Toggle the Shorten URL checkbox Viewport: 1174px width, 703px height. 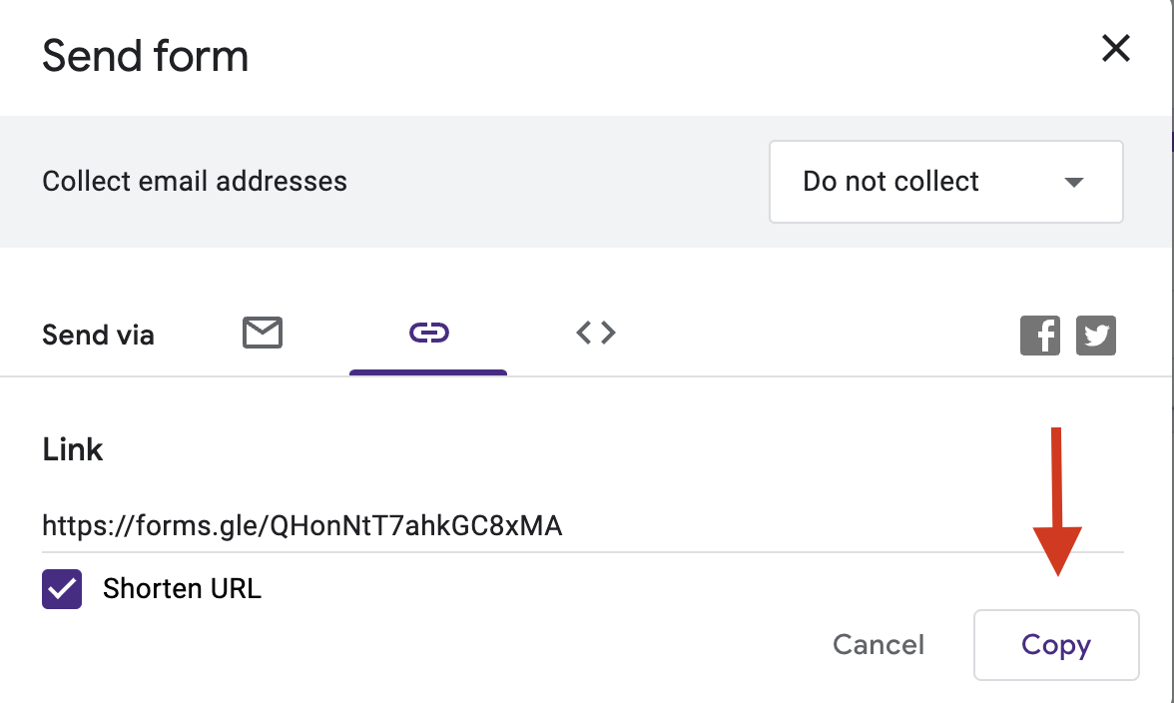tap(62, 588)
